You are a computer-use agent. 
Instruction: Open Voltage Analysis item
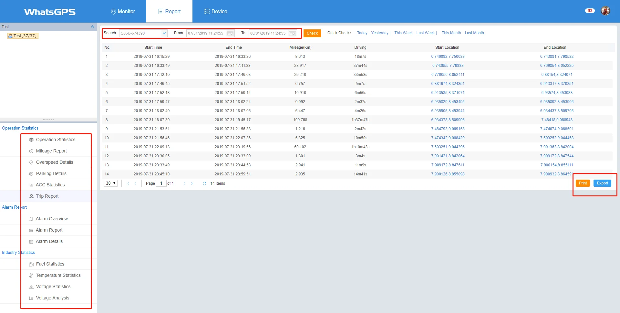pyautogui.click(x=52, y=298)
